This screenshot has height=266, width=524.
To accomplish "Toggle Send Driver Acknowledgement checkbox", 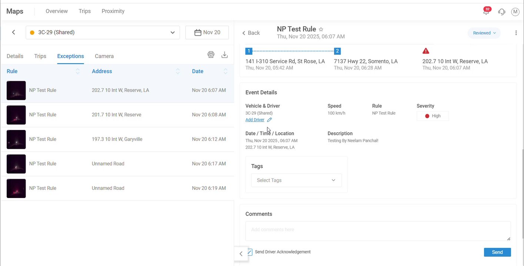I will (x=250, y=252).
